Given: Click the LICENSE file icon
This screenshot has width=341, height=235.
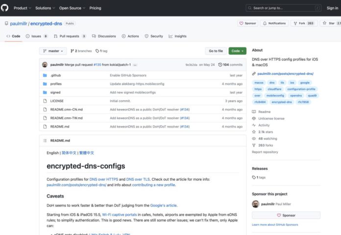Looking at the screenshot, I should pyautogui.click(x=45, y=101).
